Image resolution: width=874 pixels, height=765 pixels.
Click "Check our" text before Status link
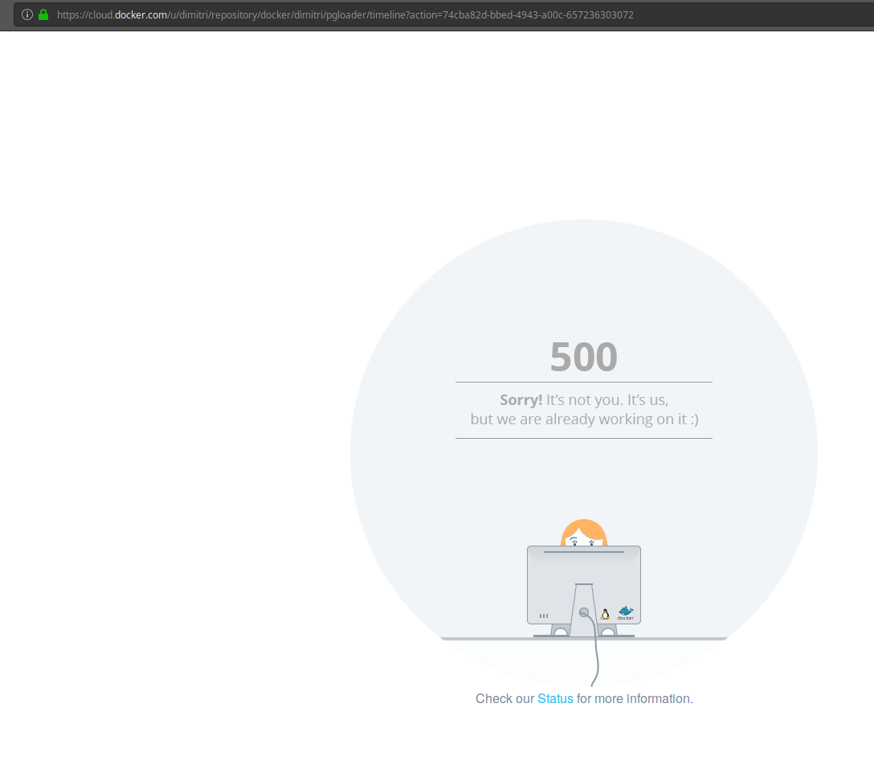504,698
